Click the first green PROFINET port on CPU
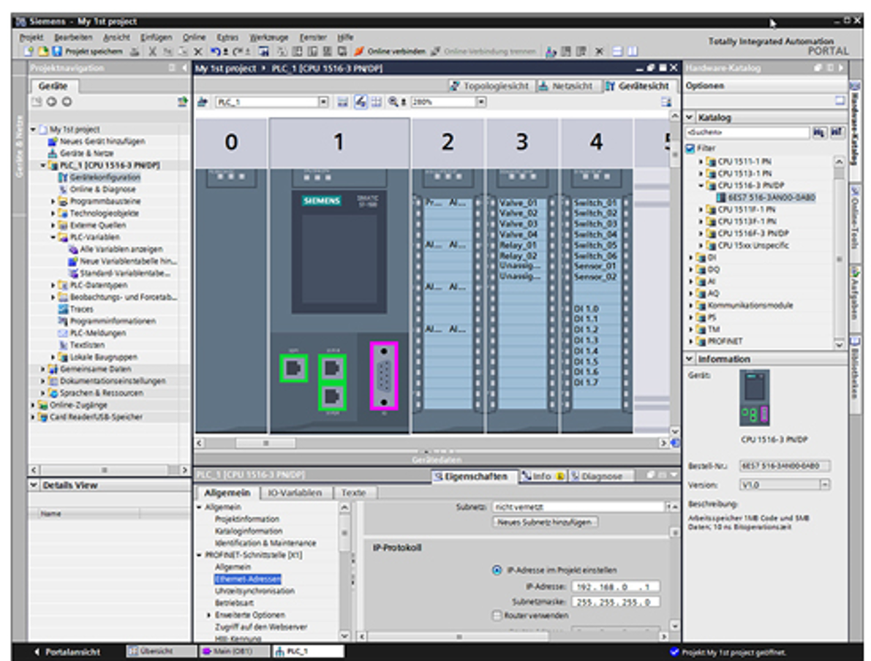Viewport: 871px width, 661px height. (294, 369)
